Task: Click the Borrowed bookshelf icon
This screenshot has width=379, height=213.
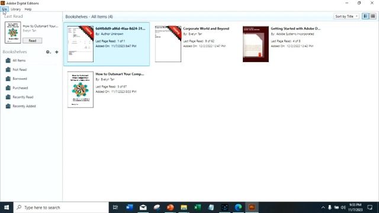Action: click(x=8, y=79)
